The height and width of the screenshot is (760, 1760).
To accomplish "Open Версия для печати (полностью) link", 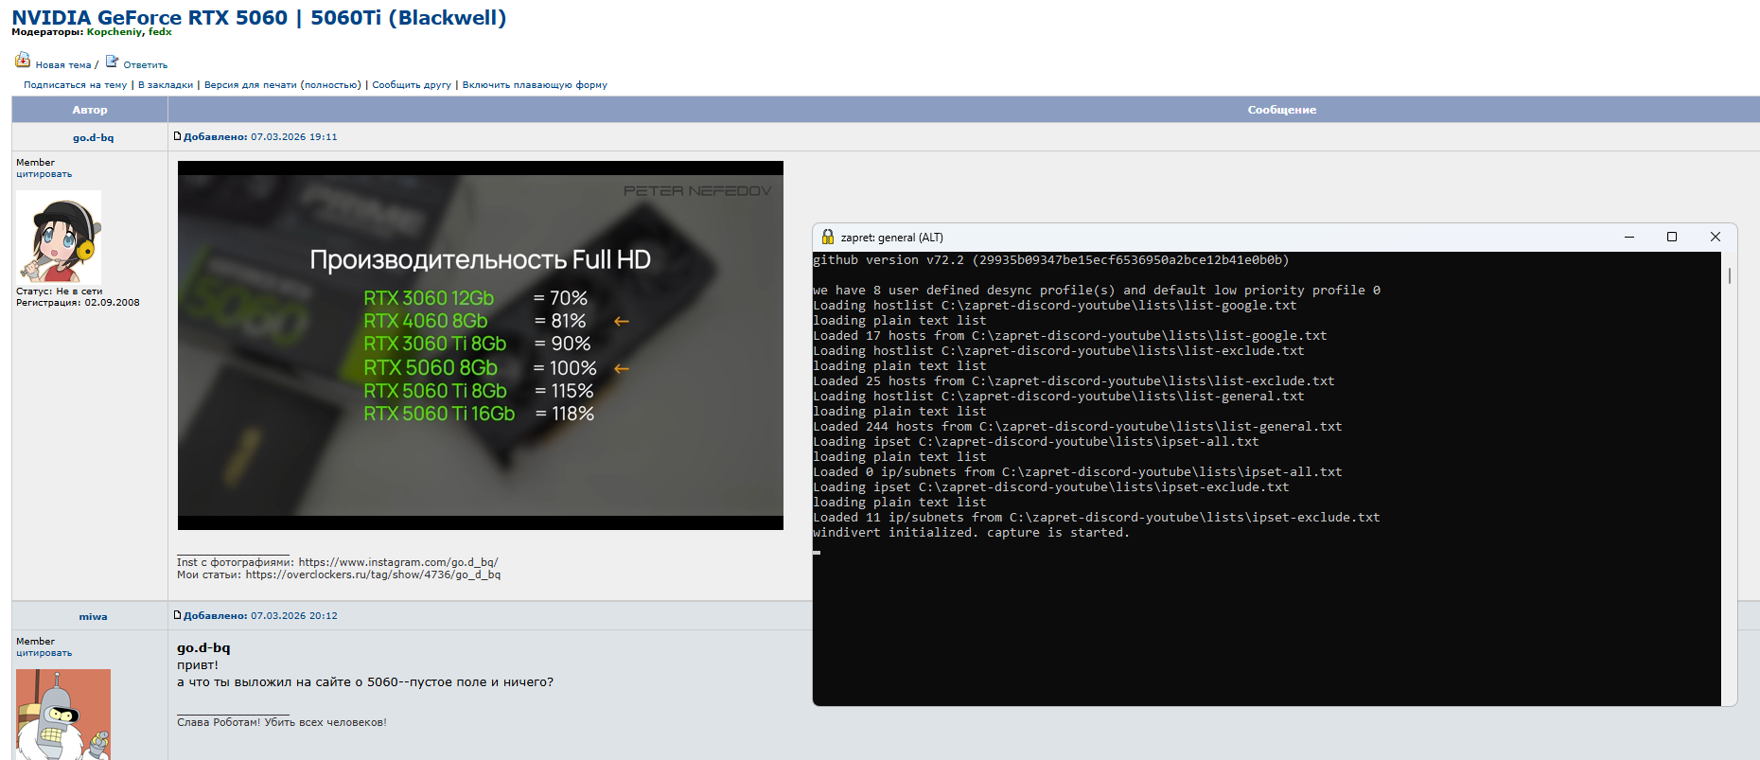I will [283, 85].
